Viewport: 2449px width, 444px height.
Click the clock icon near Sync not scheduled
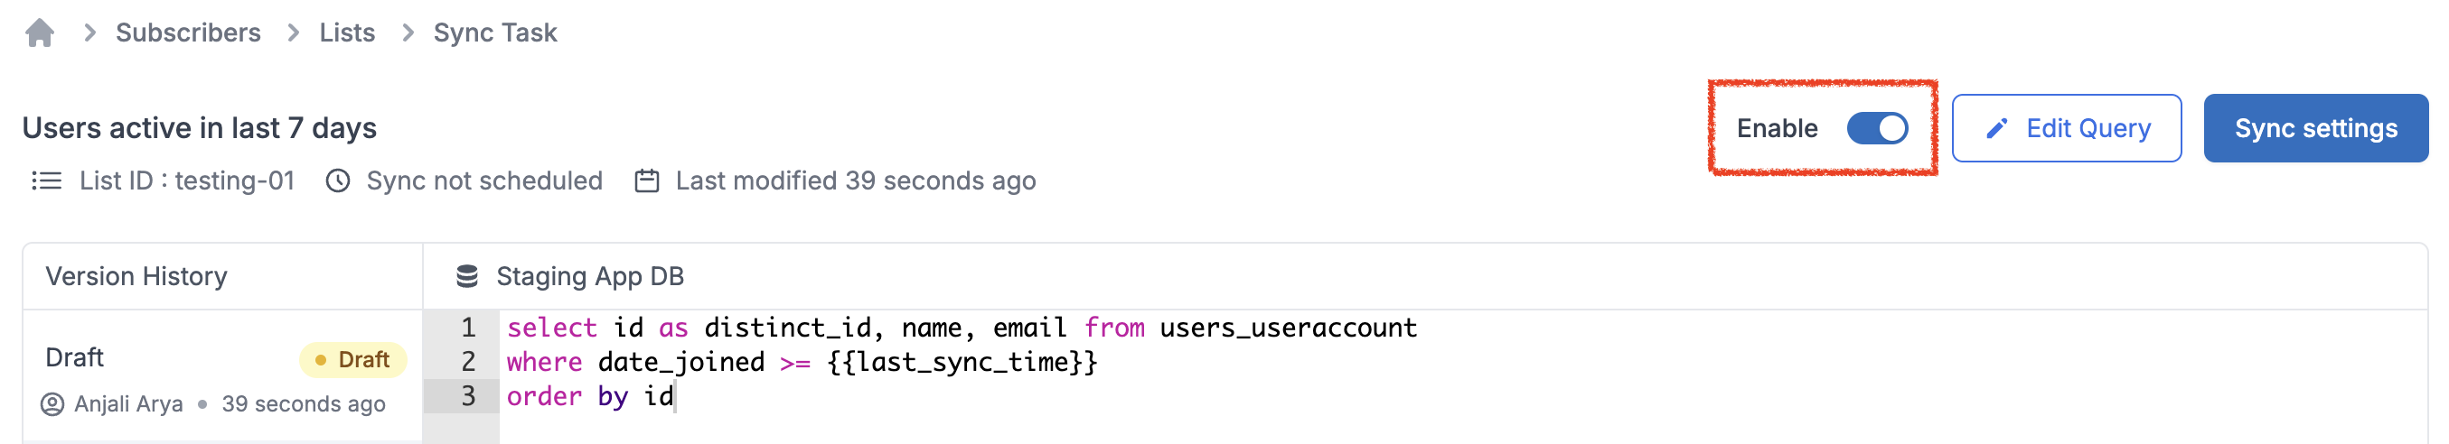pos(339,180)
